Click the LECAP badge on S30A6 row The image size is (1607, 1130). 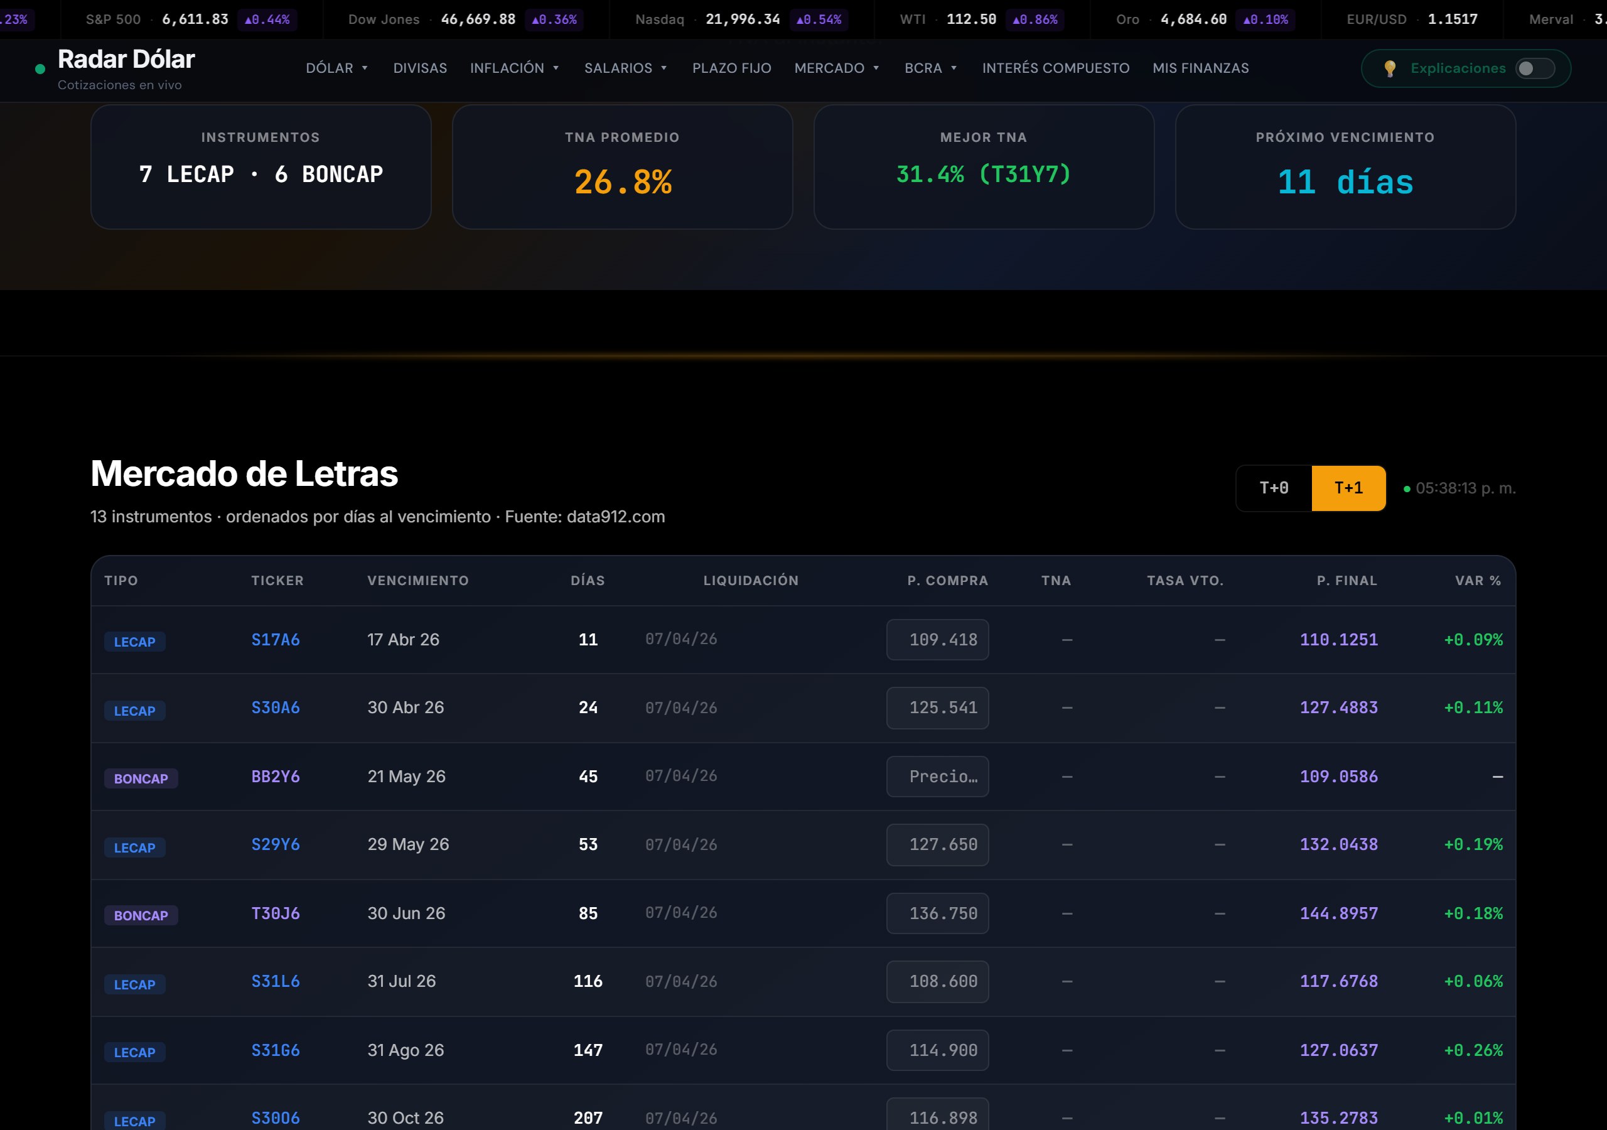(134, 711)
